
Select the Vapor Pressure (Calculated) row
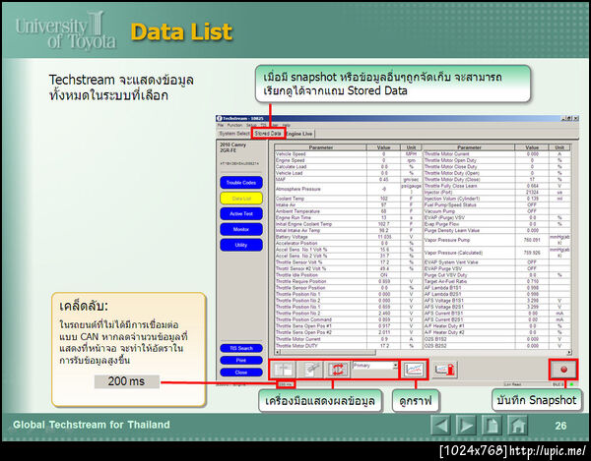tap(496, 253)
